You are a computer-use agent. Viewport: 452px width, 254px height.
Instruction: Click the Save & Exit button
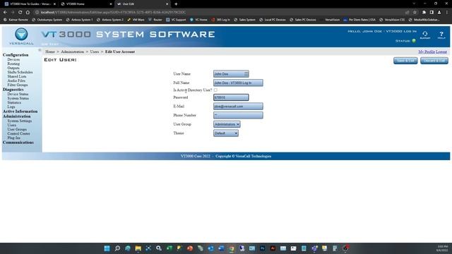click(x=405, y=61)
